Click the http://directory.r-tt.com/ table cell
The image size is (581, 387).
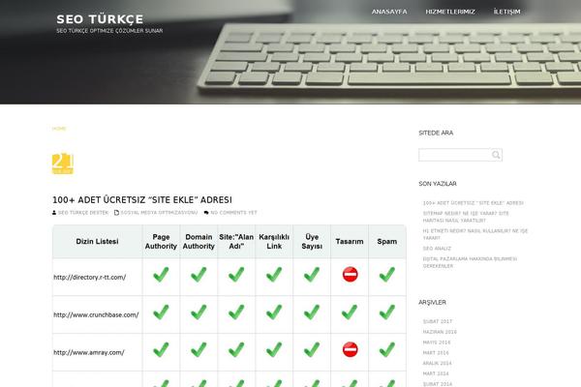tap(97, 277)
